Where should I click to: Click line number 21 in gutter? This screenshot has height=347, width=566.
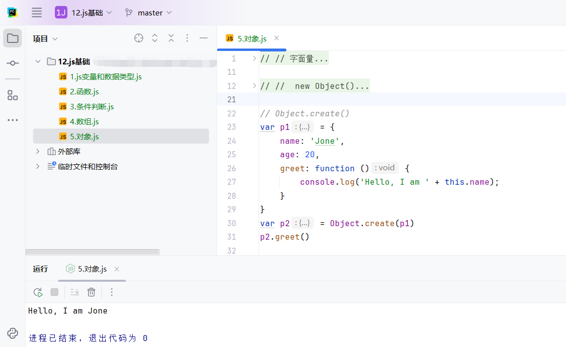232,100
